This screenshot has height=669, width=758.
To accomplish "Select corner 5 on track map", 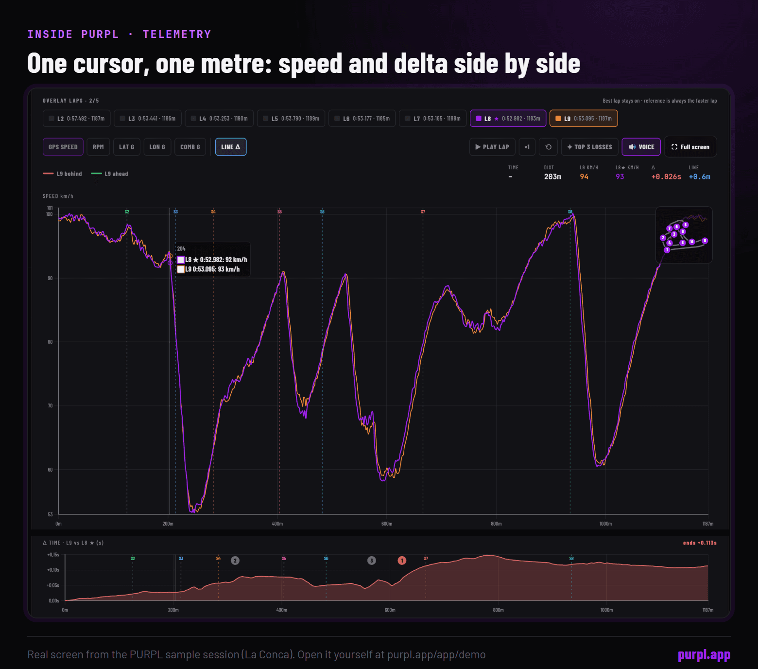I will (683, 243).
